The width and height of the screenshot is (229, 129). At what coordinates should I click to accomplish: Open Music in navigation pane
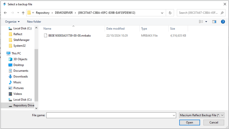tap(17, 82)
